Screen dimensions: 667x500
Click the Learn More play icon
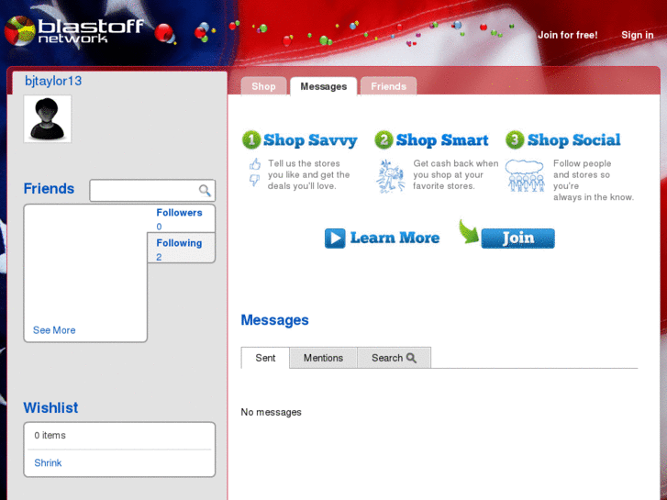(335, 238)
